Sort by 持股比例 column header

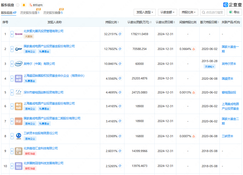112,22
